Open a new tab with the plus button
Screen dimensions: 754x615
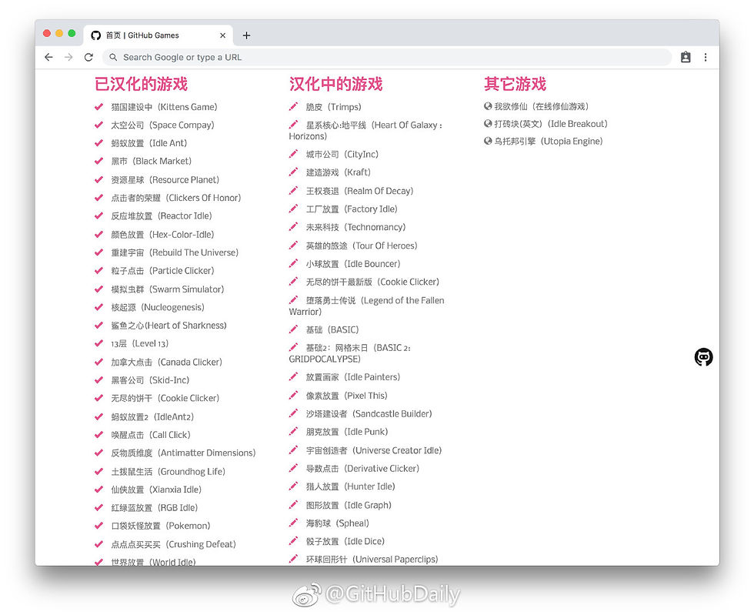[246, 35]
